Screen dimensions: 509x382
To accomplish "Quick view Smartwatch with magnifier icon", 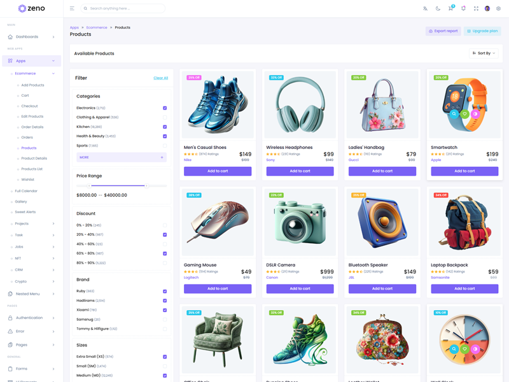I will click(x=454, y=115).
